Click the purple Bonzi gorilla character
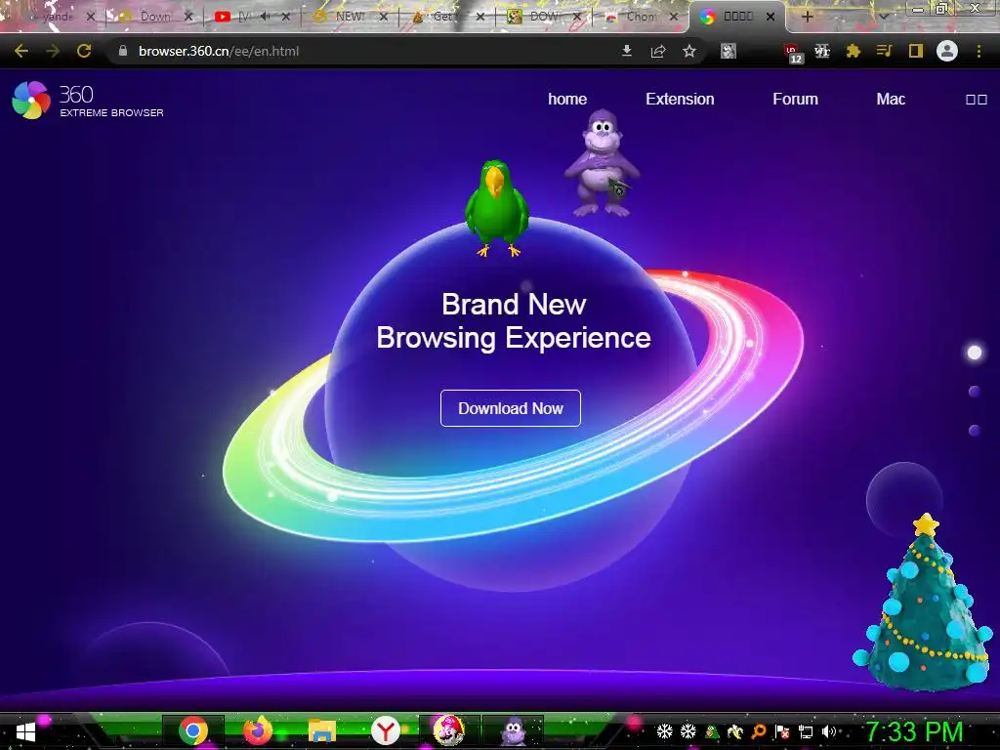Viewport: 1000px width, 750px height. point(602,163)
